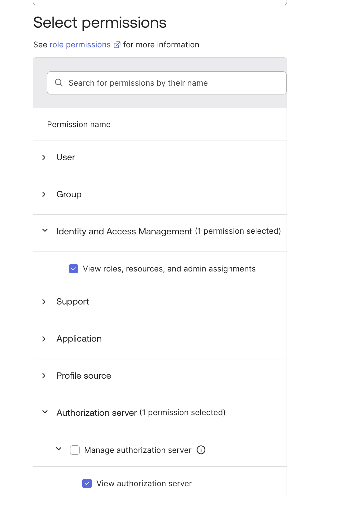Screen dimensions: 357x523
Task: Select the Profile source row label
Action: (x=84, y=376)
